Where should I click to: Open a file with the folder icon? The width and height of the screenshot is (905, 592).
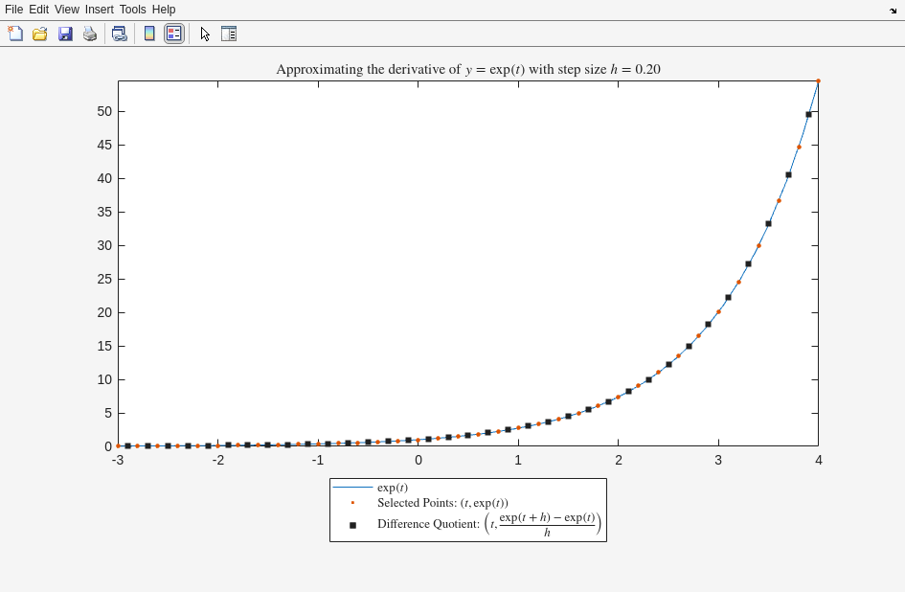click(40, 34)
